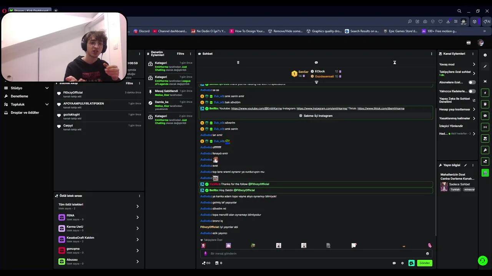
Task: Toggle Yalnızca ifadelerle switch
Action: click(472, 91)
